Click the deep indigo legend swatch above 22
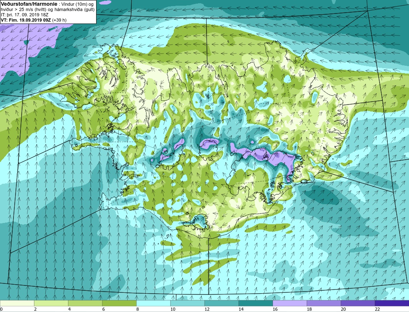The image size is (409, 312). [392, 303]
